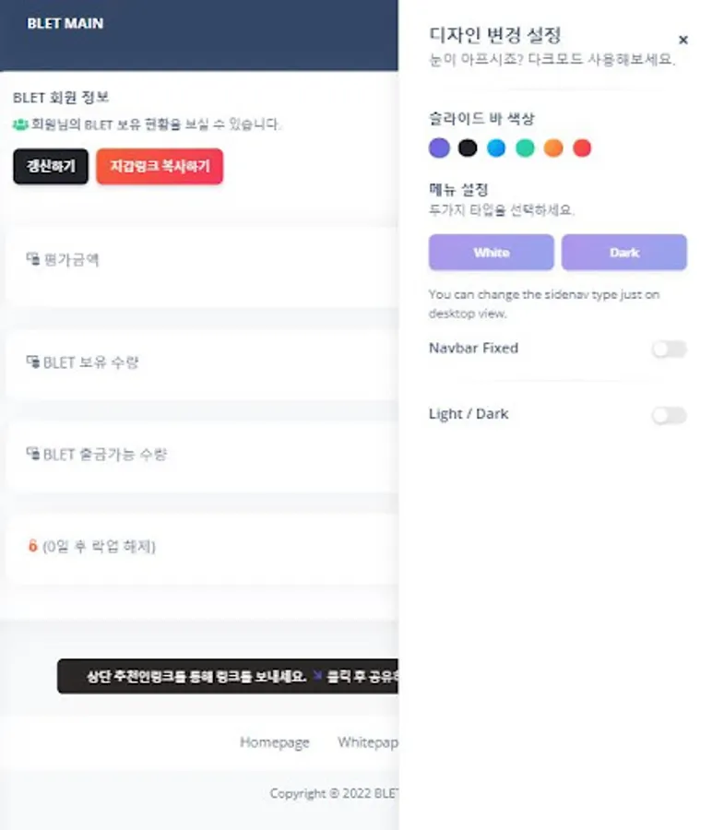This screenshot has height=830, width=712.
Task: Close the design settings panel
Action: tap(682, 40)
